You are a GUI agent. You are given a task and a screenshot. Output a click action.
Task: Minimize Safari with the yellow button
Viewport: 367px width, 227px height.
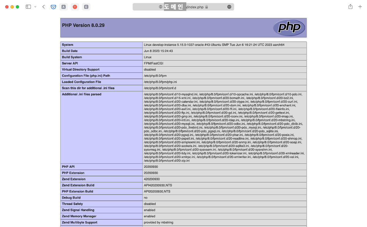coord(12,7)
